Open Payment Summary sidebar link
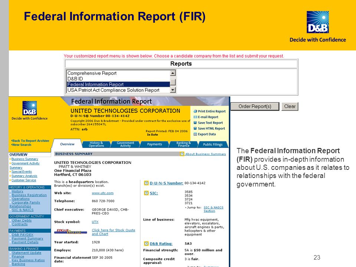Viewport: 356px width, 267px height. (27, 238)
